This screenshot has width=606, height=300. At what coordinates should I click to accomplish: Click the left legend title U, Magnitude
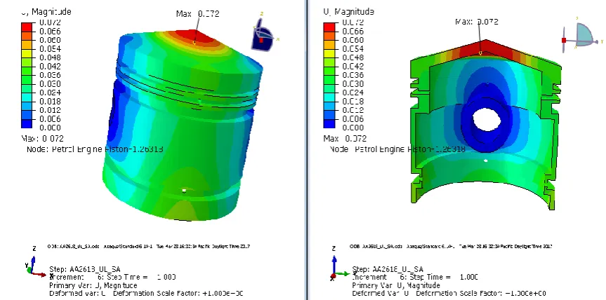point(46,12)
